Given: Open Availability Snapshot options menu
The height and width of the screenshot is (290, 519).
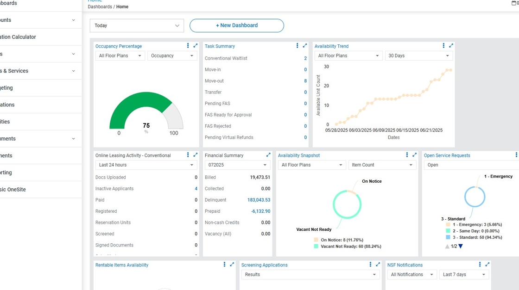Looking at the screenshot, I should click(x=407, y=155).
